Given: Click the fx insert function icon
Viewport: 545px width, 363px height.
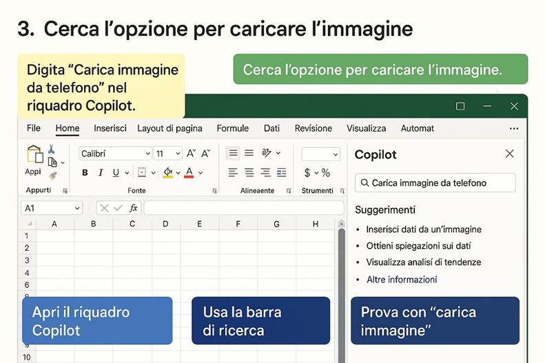Looking at the screenshot, I should tap(134, 208).
